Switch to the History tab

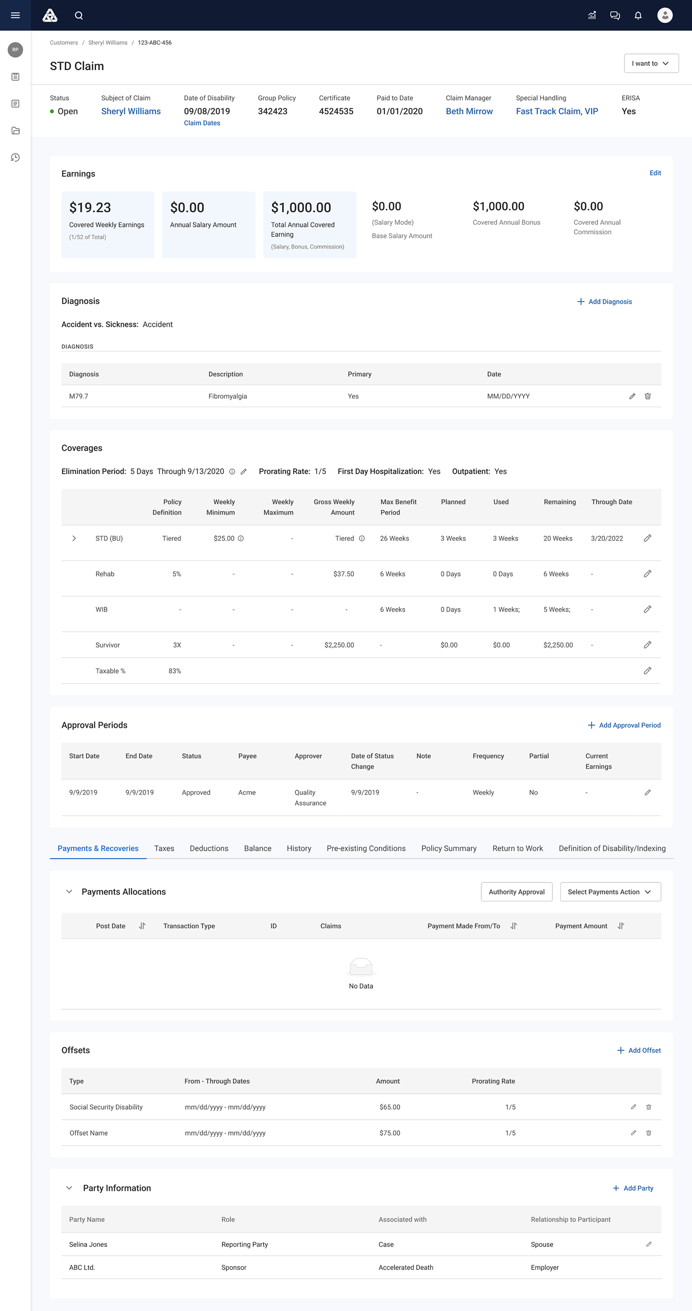(299, 848)
